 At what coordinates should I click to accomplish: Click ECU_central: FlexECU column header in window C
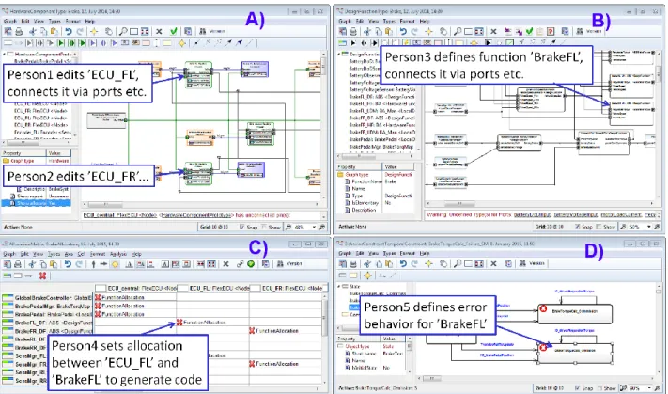135,289
